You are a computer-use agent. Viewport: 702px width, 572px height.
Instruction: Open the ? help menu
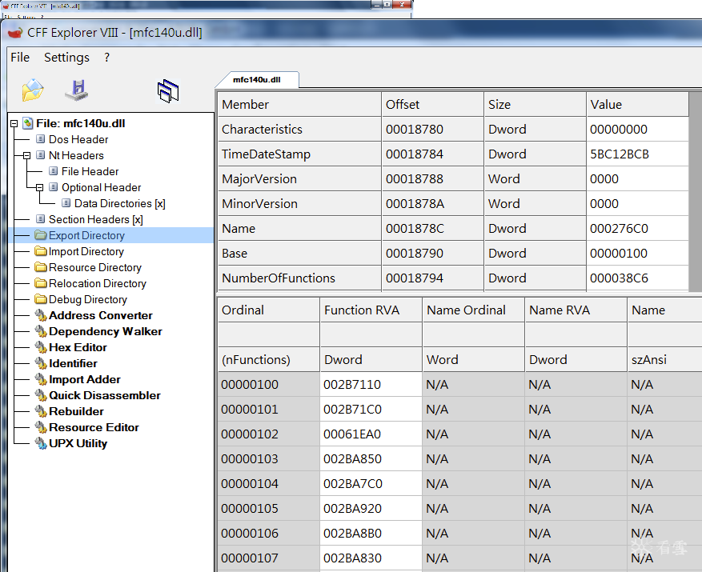[x=106, y=58]
